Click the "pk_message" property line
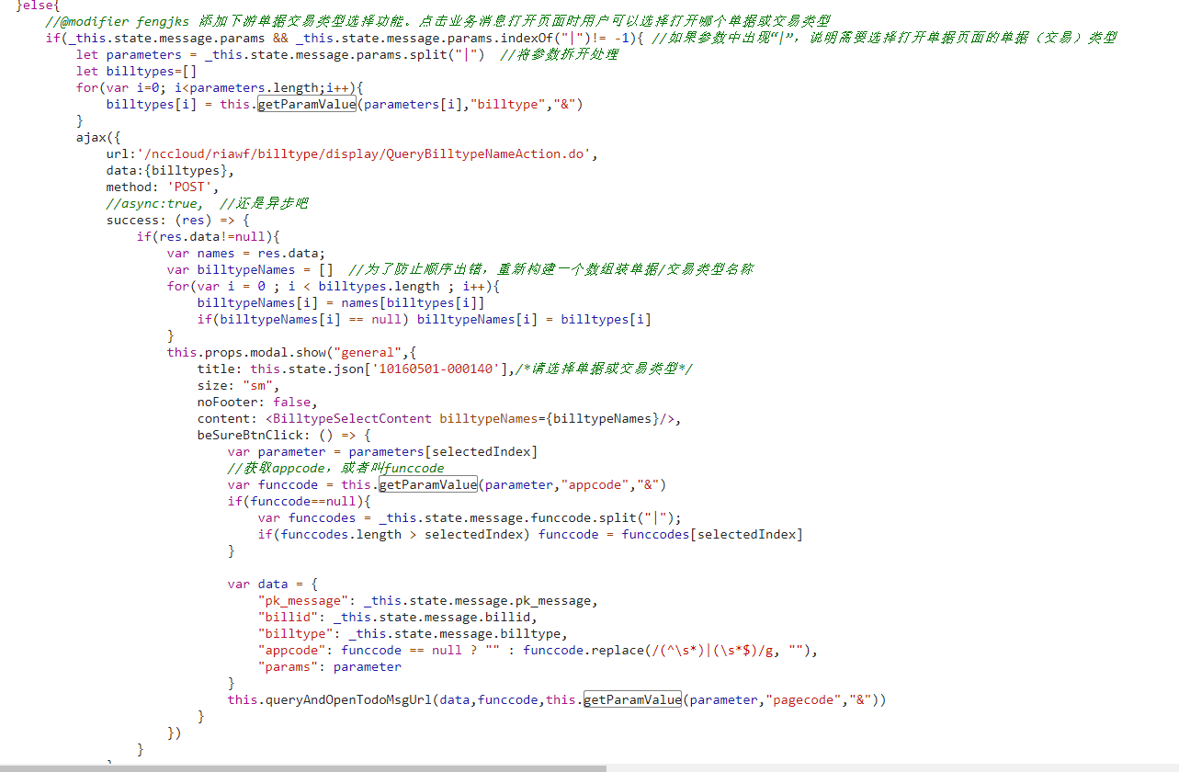 click(x=427, y=600)
